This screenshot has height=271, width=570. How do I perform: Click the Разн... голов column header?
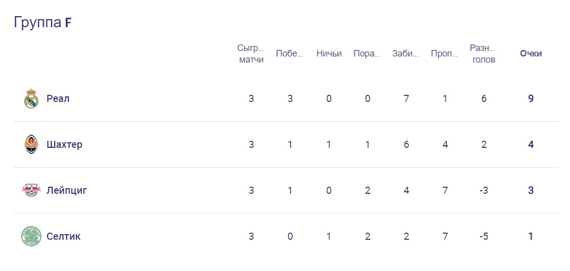pos(483,53)
